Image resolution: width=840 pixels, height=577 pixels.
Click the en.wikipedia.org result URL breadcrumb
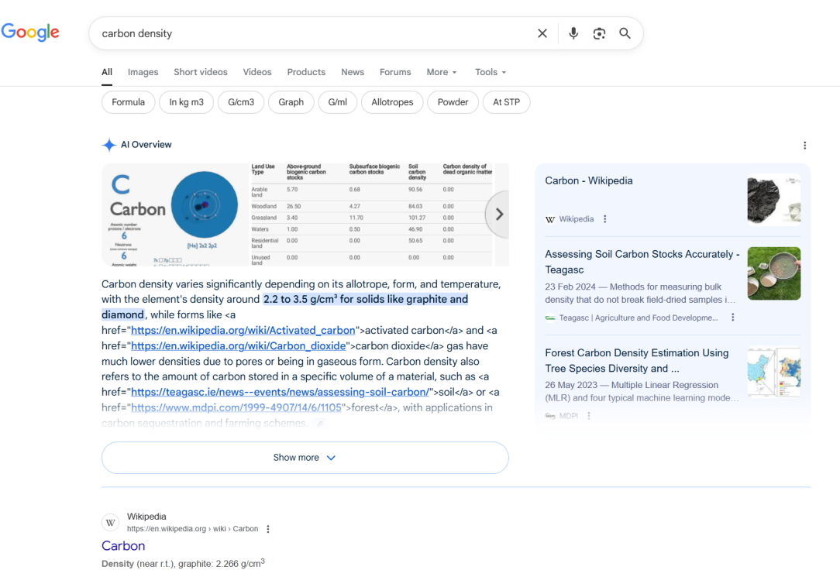click(x=192, y=529)
